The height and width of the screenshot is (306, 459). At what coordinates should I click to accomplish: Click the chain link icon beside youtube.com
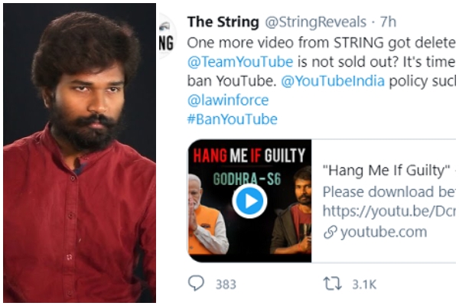point(330,233)
